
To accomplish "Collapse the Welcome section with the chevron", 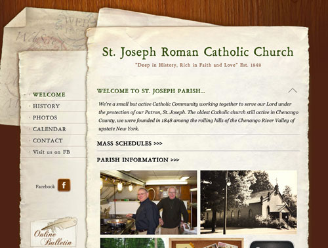I will tap(293, 91).
